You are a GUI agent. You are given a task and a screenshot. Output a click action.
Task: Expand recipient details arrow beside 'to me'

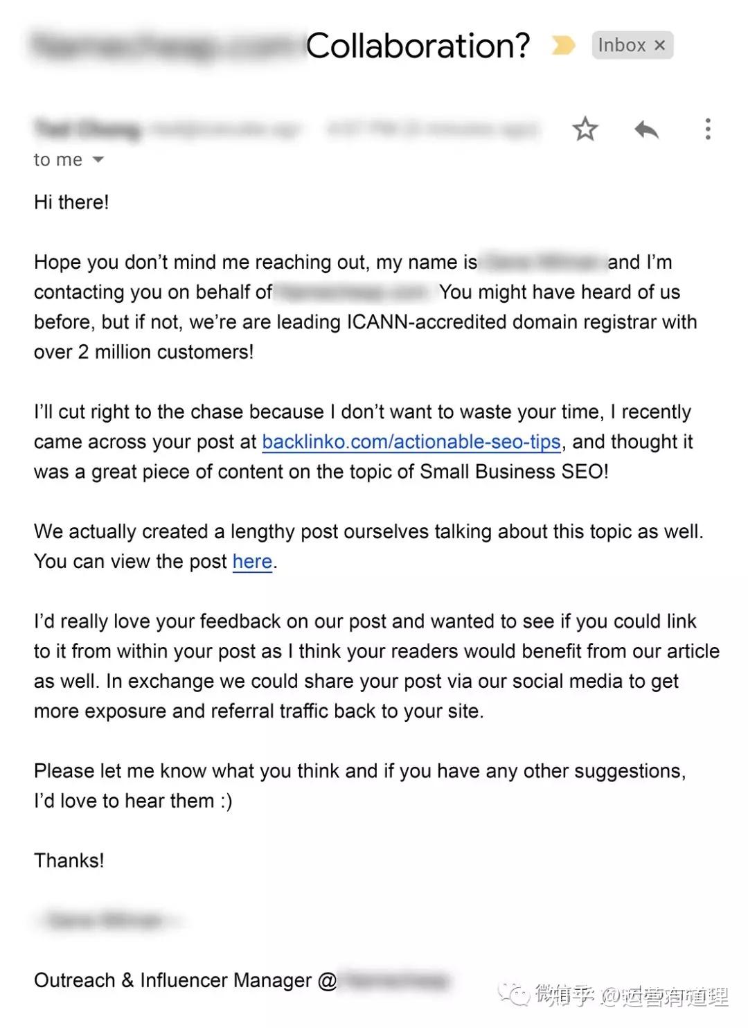tap(98, 160)
